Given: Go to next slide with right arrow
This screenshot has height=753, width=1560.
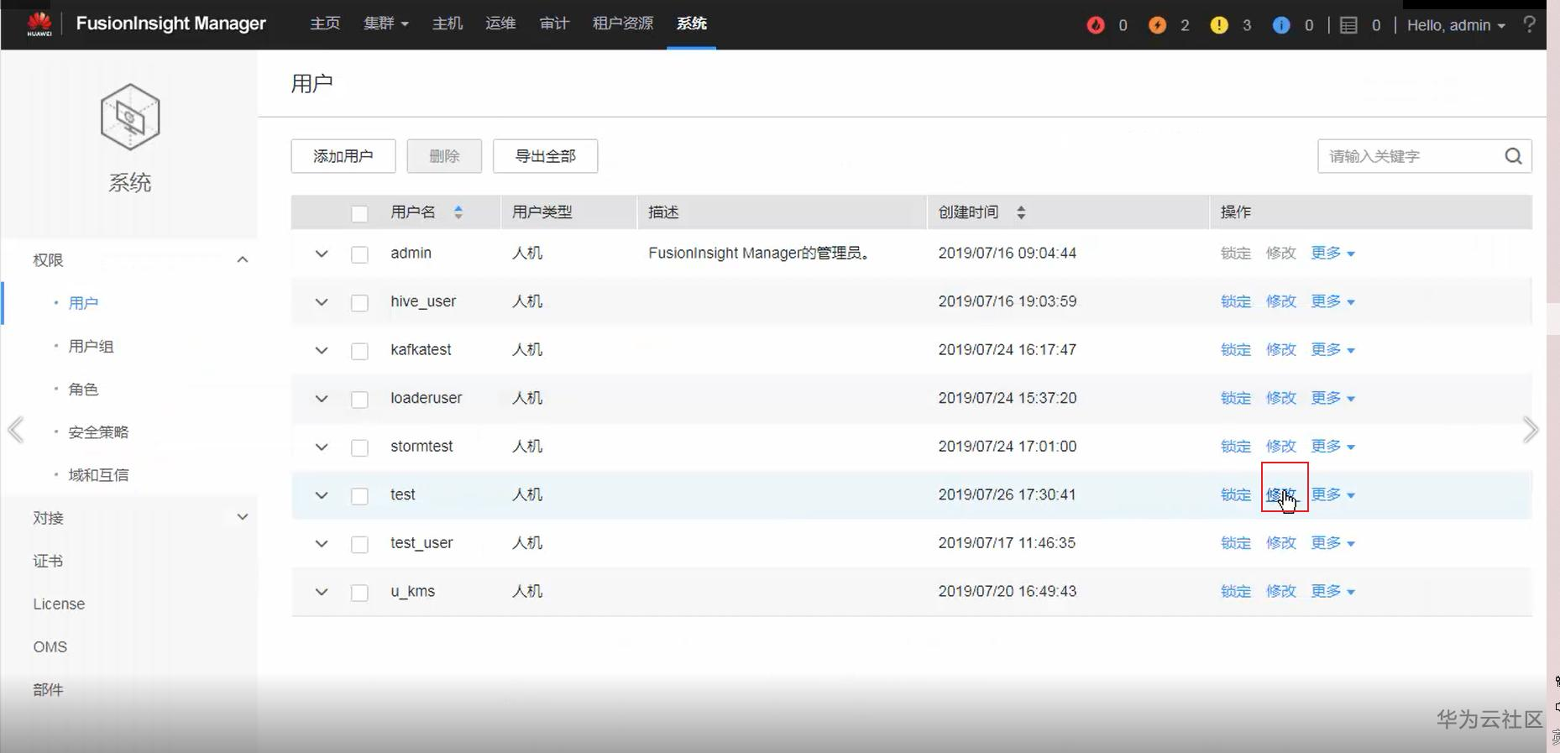Looking at the screenshot, I should coord(1531,430).
